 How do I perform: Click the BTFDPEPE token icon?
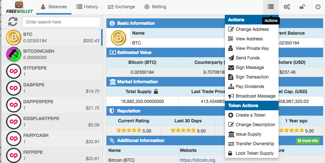14,71
